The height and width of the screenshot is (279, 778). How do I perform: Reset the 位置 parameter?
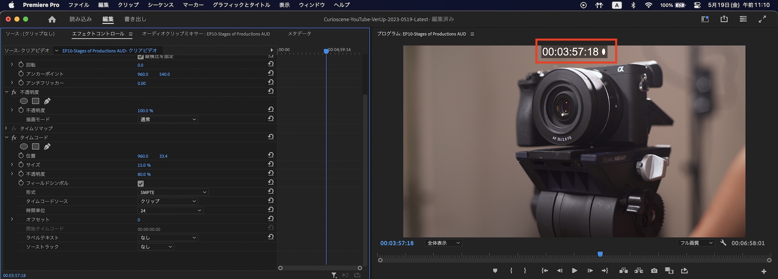(x=271, y=155)
